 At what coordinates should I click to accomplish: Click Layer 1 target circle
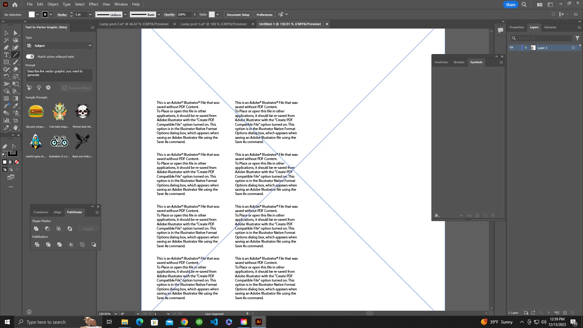(573, 48)
